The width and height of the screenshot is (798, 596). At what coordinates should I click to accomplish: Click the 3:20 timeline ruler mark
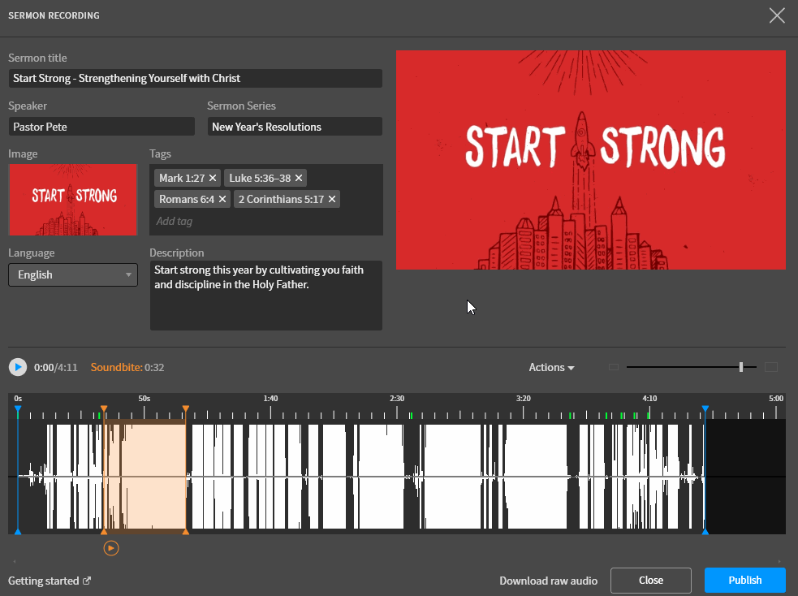click(523, 399)
